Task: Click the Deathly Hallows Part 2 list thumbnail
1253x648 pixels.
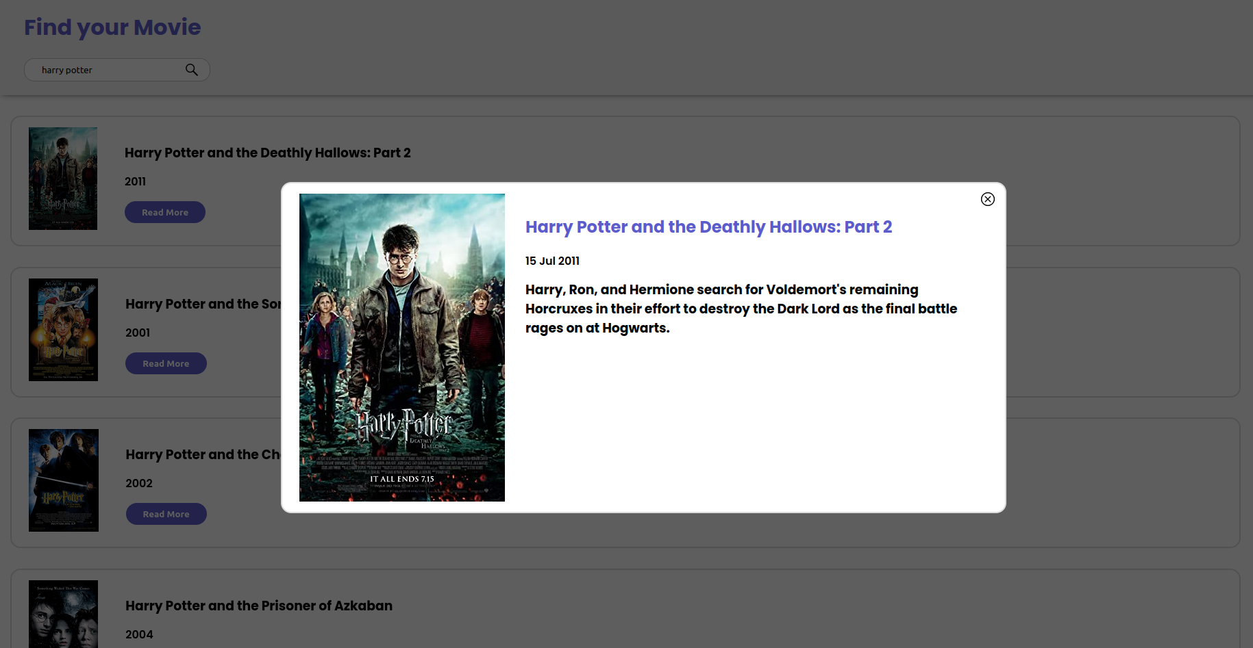Action: (x=63, y=179)
